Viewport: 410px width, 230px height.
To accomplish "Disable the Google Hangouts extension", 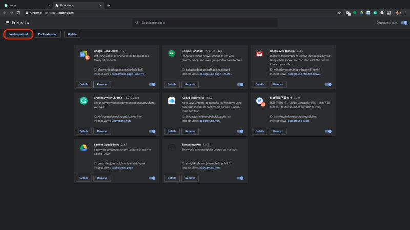I will [240, 84].
